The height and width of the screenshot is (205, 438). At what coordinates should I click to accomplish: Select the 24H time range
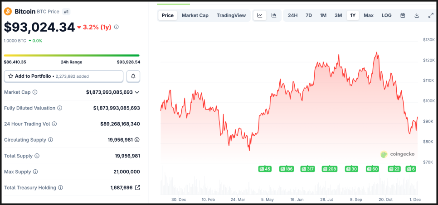point(293,15)
